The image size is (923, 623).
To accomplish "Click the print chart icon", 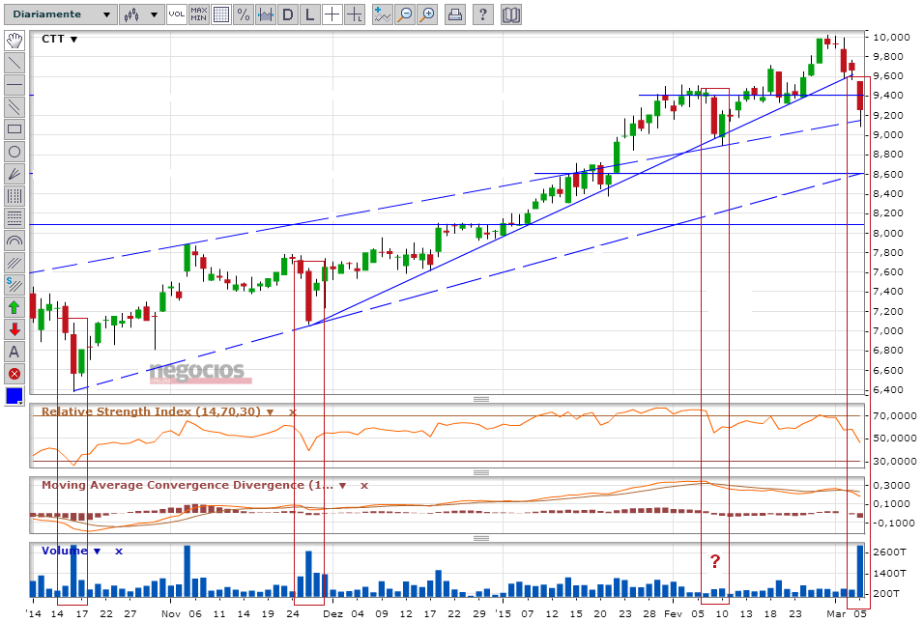I will (x=454, y=14).
